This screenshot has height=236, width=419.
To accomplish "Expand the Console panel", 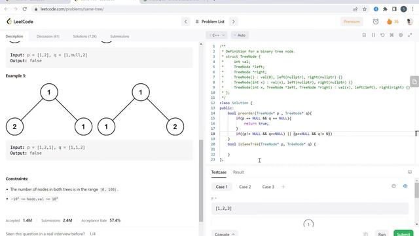I will coord(225,234).
